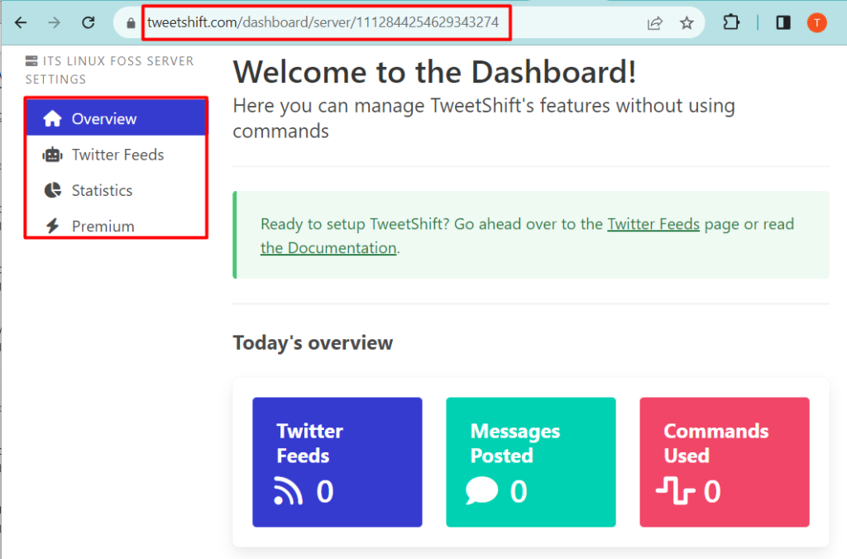The width and height of the screenshot is (847, 559).
Task: Click the 'Today's overview' heading
Action: click(x=313, y=342)
